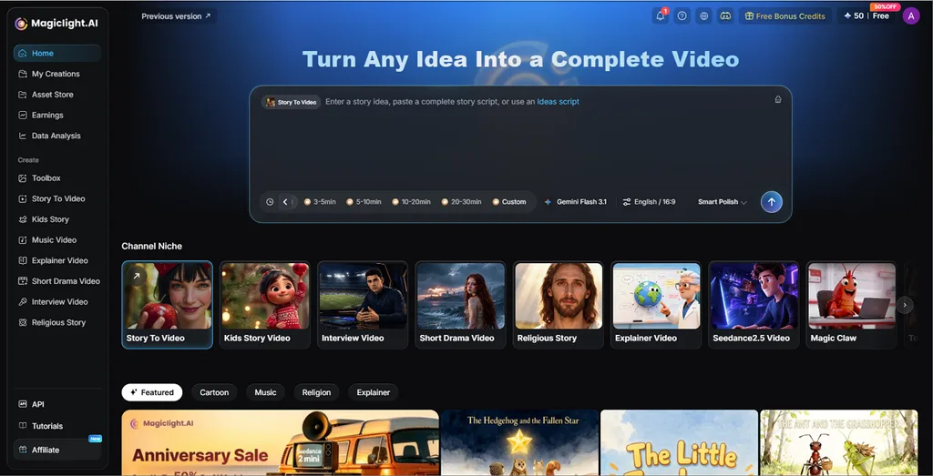The image size is (933, 476).
Task: Click the left chevron before duration options
Action: (285, 202)
